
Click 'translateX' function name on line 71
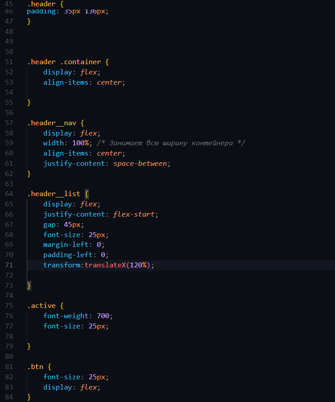(x=105, y=265)
